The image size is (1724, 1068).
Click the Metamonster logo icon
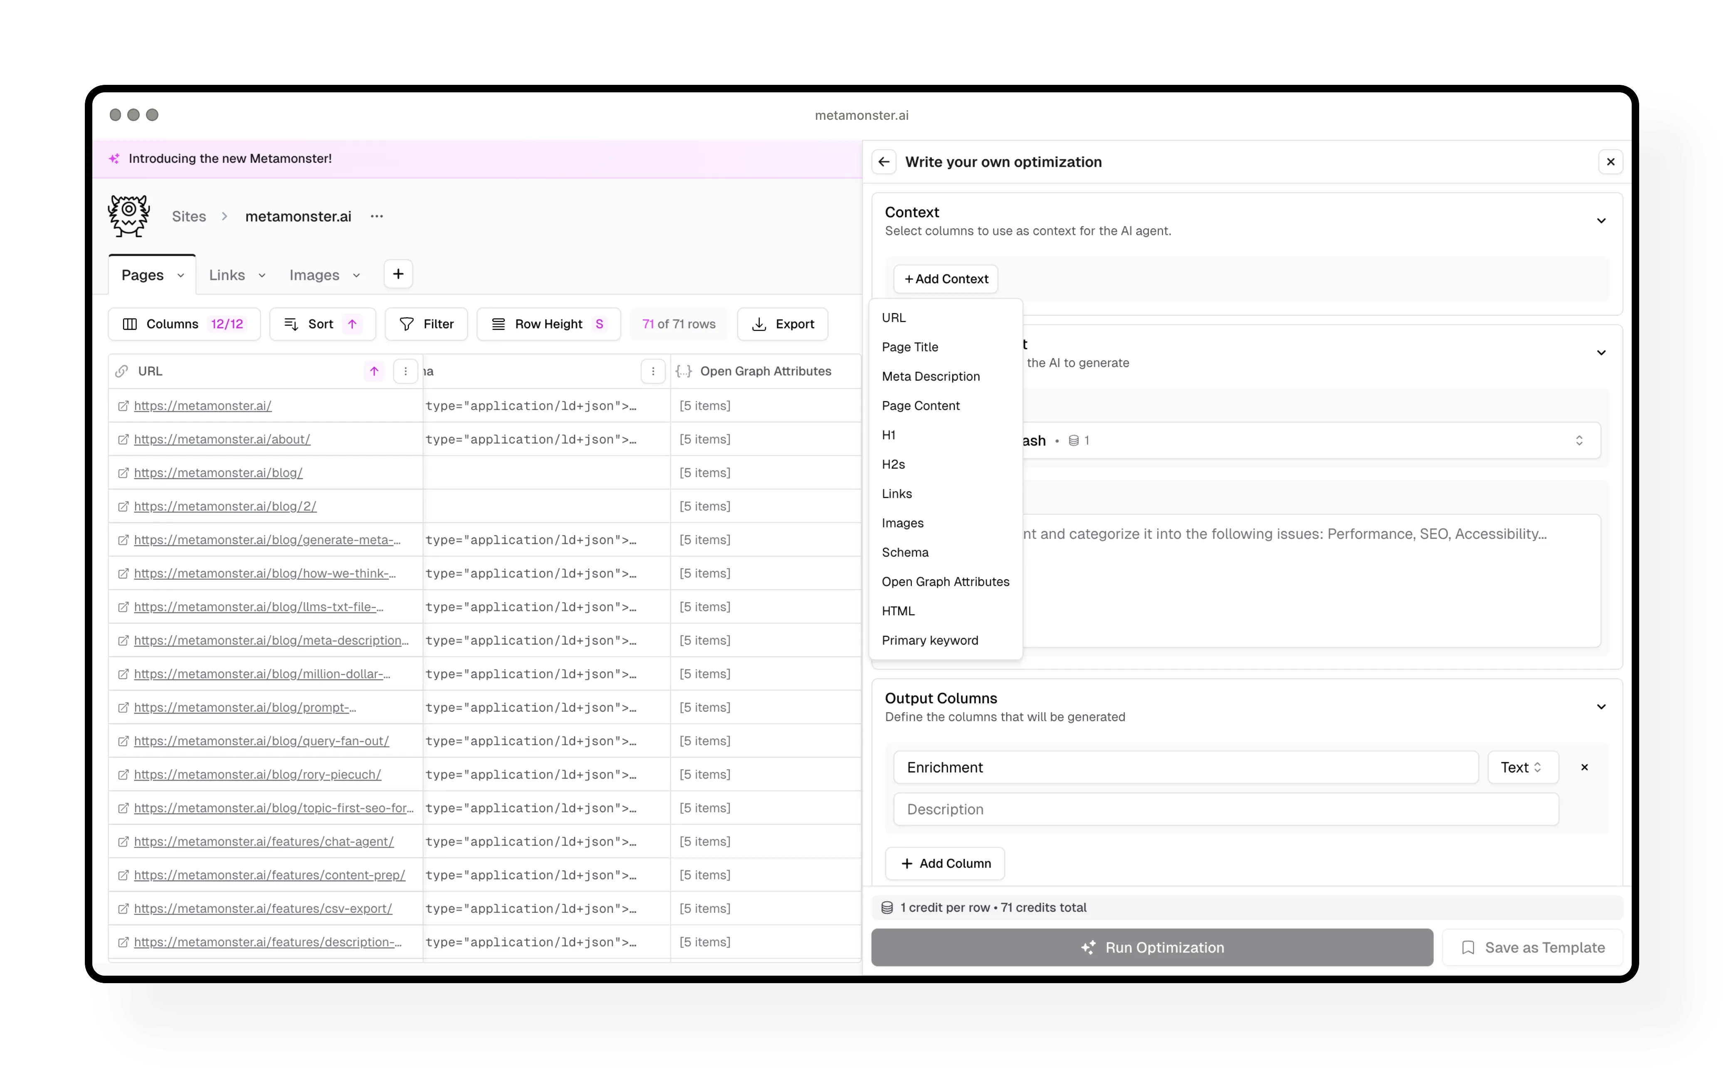click(128, 215)
